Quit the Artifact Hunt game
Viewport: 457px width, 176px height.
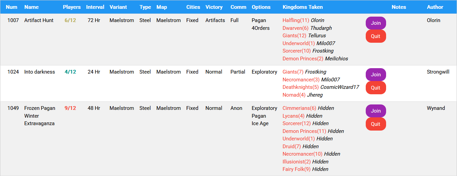click(x=376, y=36)
